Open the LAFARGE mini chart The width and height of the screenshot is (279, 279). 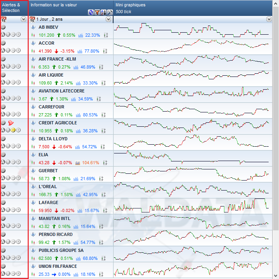click(193, 206)
